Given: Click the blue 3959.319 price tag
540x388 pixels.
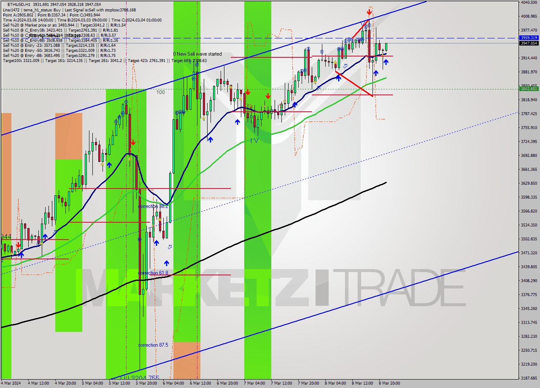Looking at the screenshot, I should coord(529,38).
